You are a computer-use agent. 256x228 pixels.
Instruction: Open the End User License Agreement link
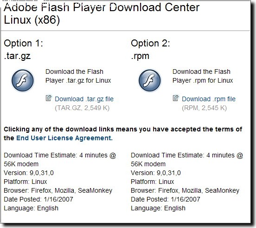[x=64, y=138]
